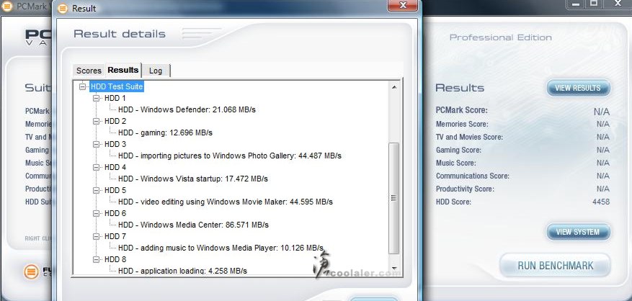Viewport: 632px width, 301px height.
Task: Open the Log tab
Action: pos(156,71)
